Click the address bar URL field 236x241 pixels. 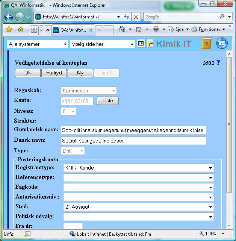click(75, 17)
